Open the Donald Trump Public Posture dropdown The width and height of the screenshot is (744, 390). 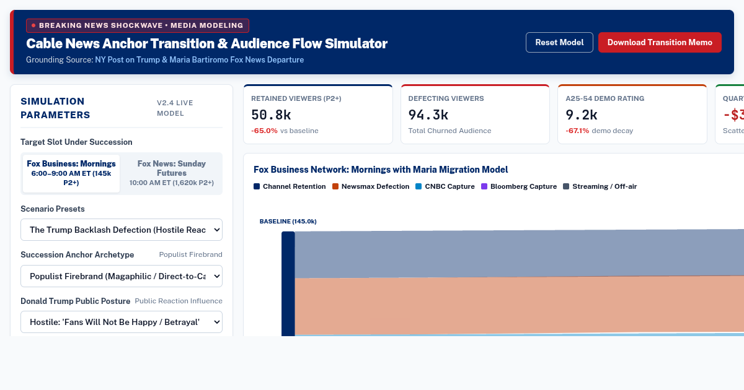pyautogui.click(x=122, y=322)
